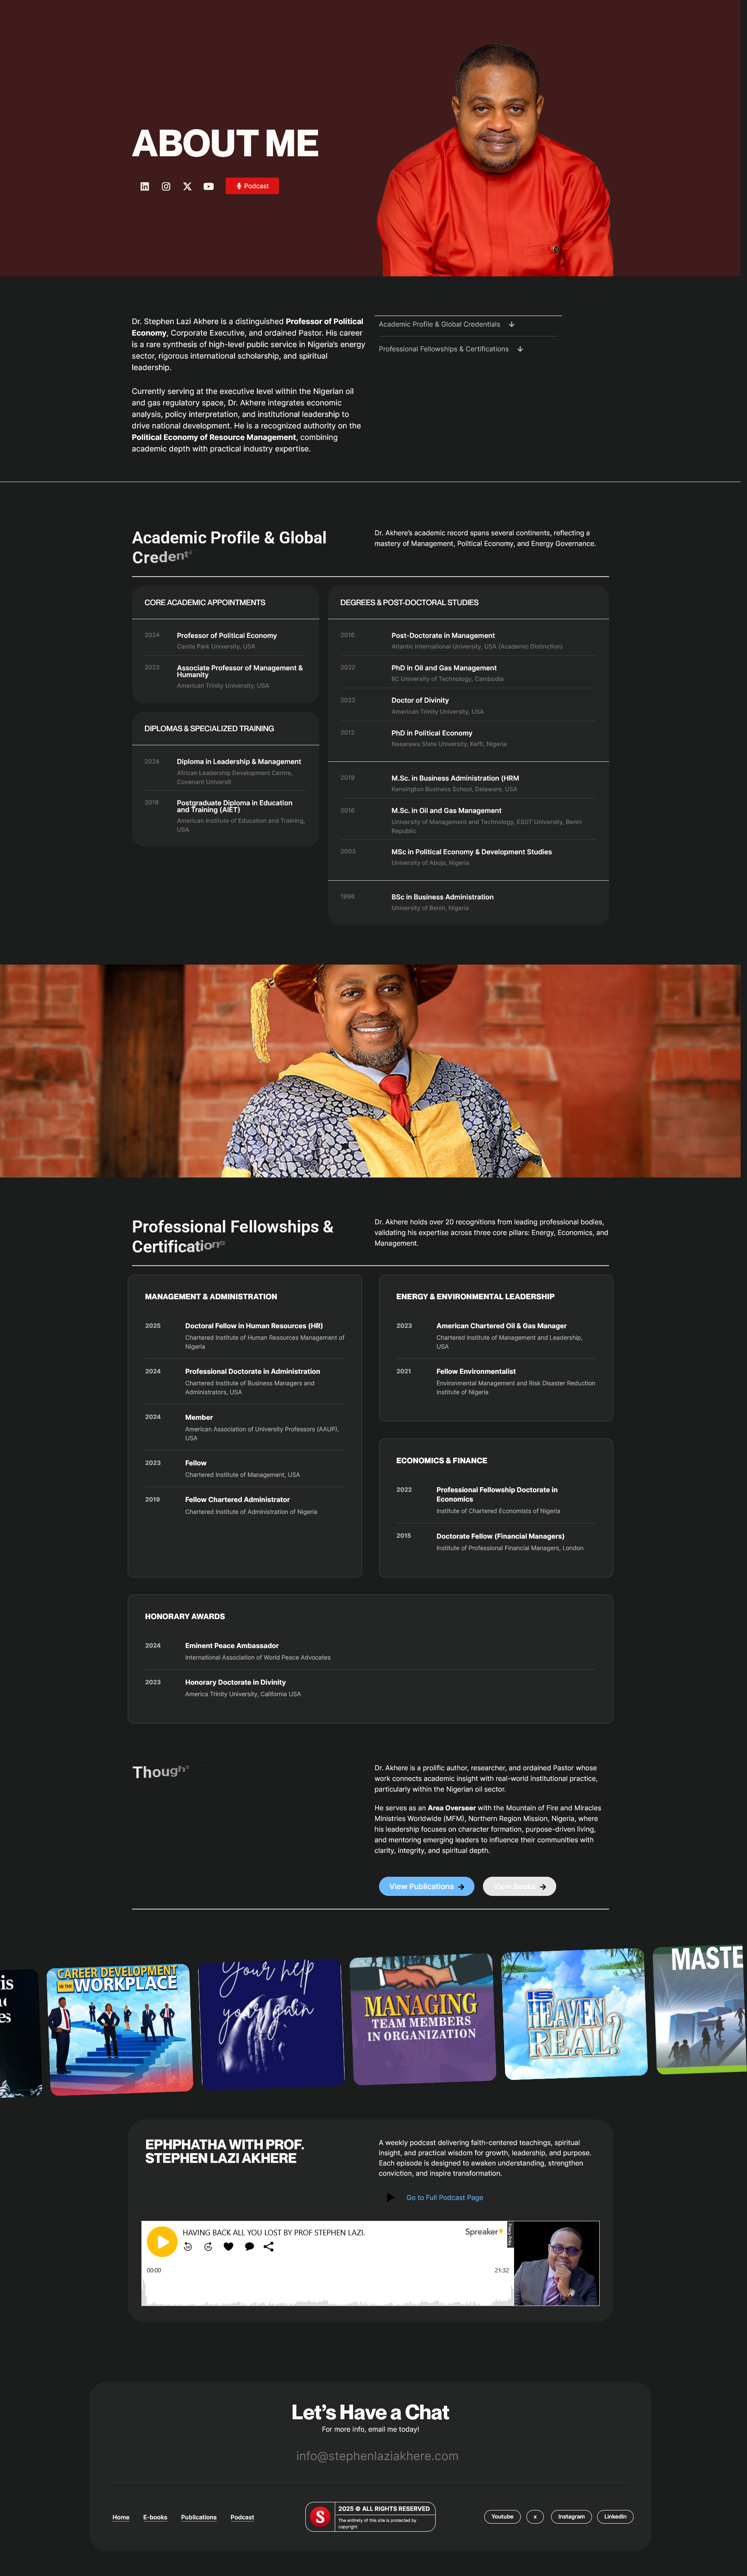Click the footer Instagram pill button

tap(571, 2516)
